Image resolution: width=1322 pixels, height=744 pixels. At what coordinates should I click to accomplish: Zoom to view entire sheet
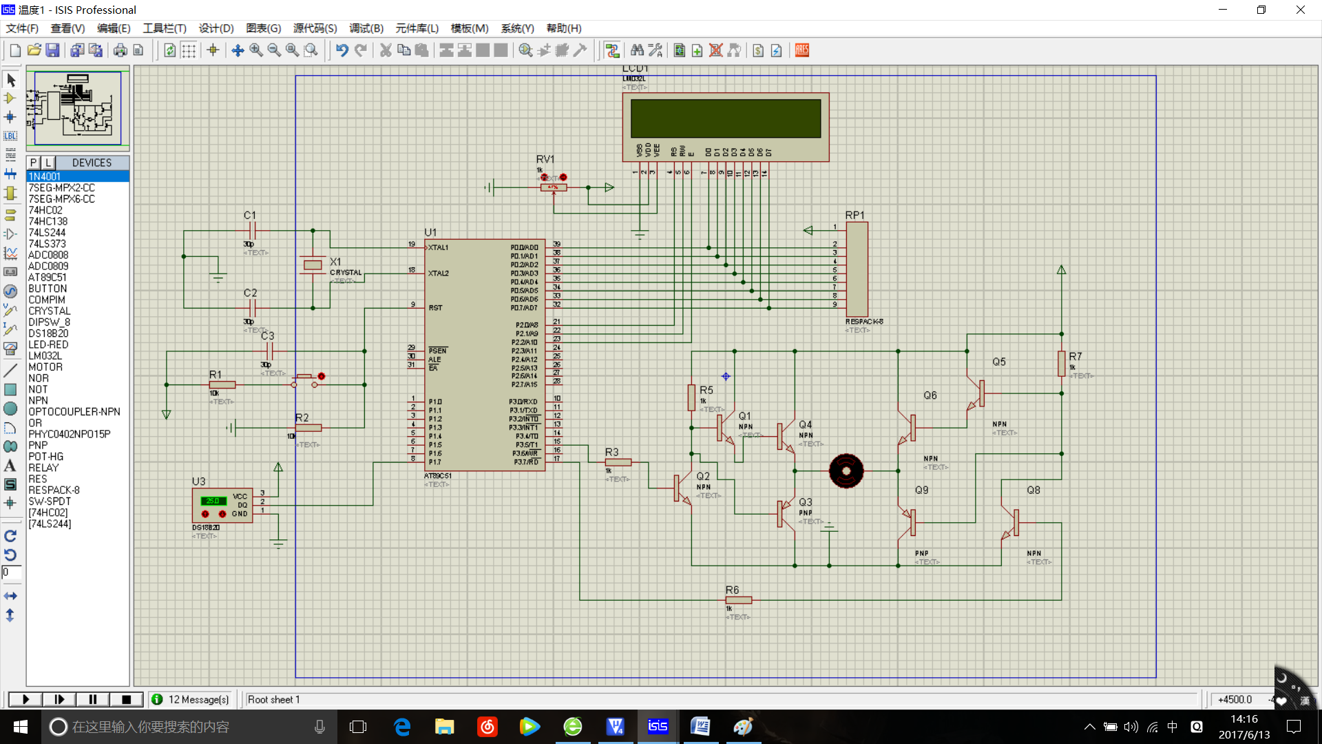click(293, 50)
